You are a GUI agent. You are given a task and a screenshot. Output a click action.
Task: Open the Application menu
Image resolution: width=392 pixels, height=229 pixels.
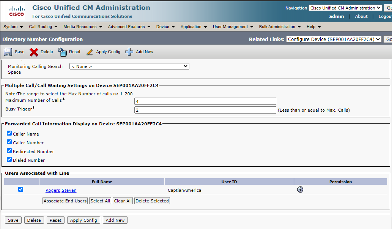coord(194,27)
